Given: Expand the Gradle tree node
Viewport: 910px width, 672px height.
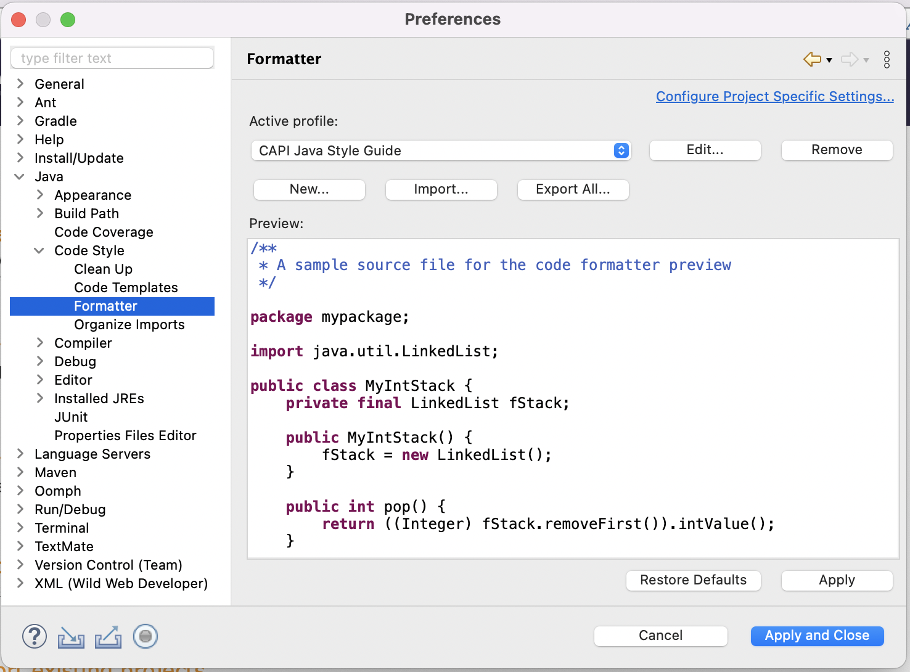Looking at the screenshot, I should pos(20,120).
